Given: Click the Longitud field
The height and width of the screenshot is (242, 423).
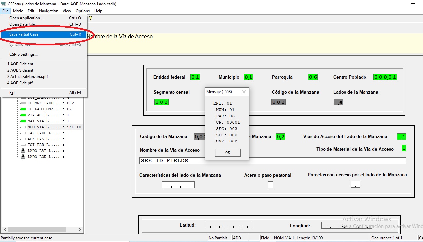Looking at the screenshot, I should pos(347,226).
